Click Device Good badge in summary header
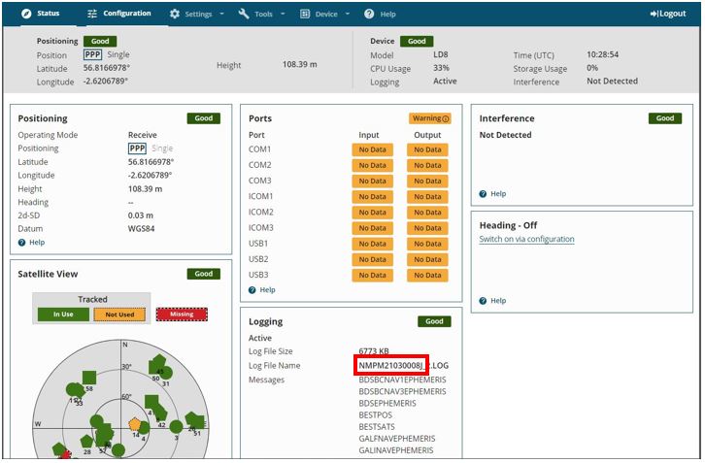The height and width of the screenshot is (463, 705). pyautogui.click(x=417, y=42)
